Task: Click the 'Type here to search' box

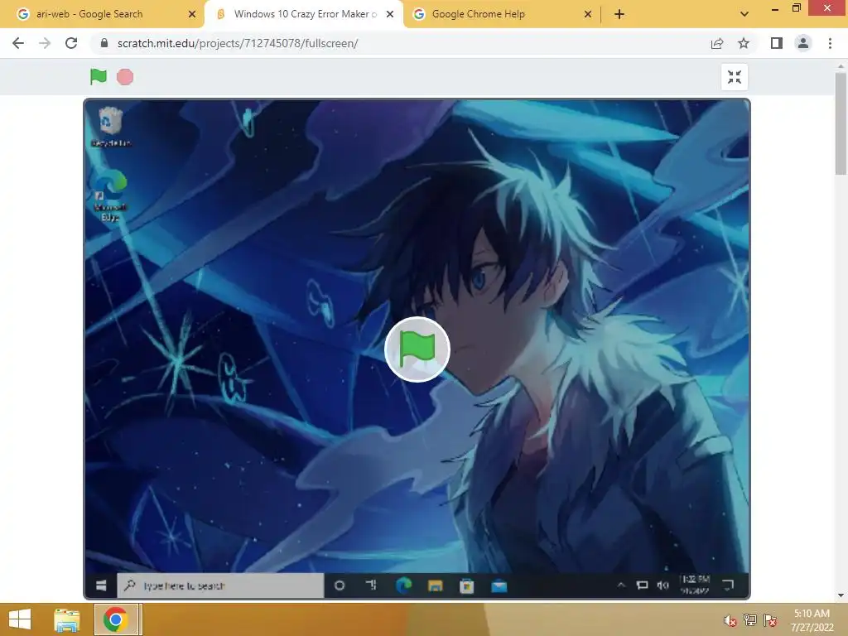Action: 220,585
